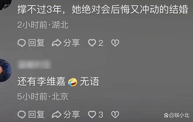Click the like count 3 on Beijing comment
The height and width of the screenshot is (122, 193).
coord(101,115)
